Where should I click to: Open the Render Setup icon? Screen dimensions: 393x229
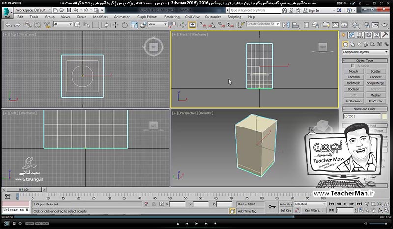tap(366, 25)
